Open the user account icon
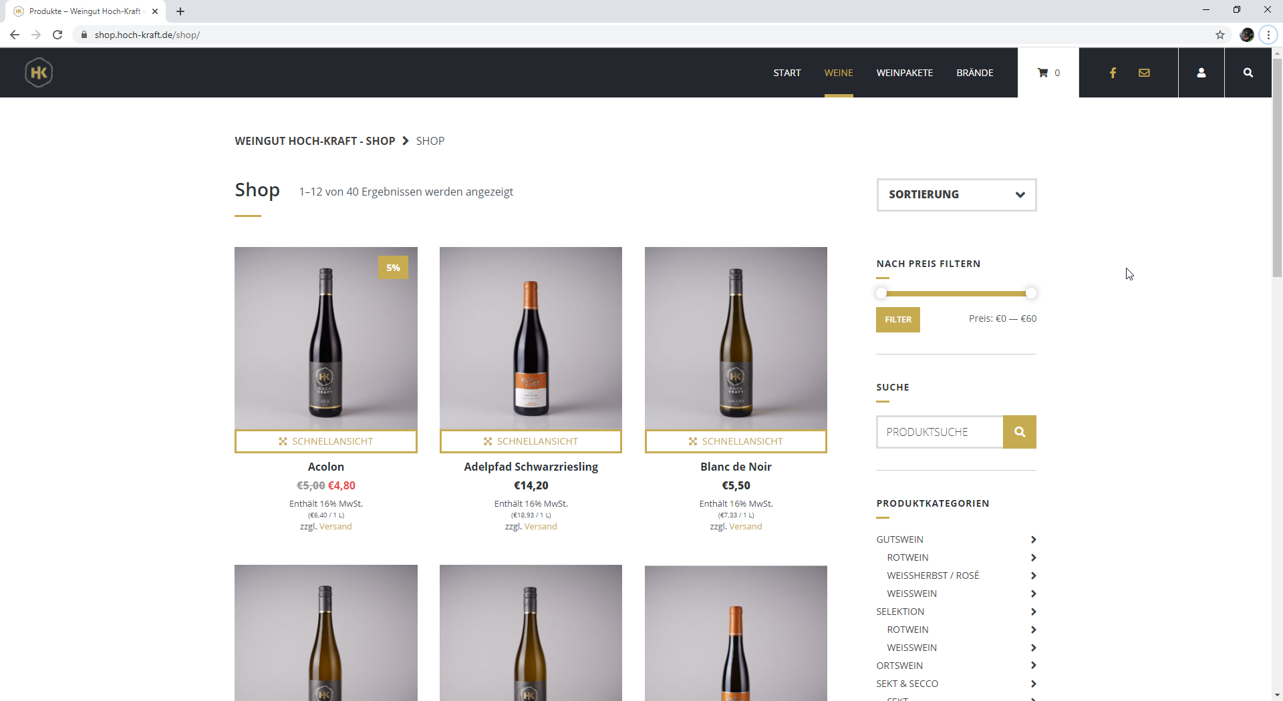Image resolution: width=1283 pixels, height=701 pixels. (x=1201, y=73)
